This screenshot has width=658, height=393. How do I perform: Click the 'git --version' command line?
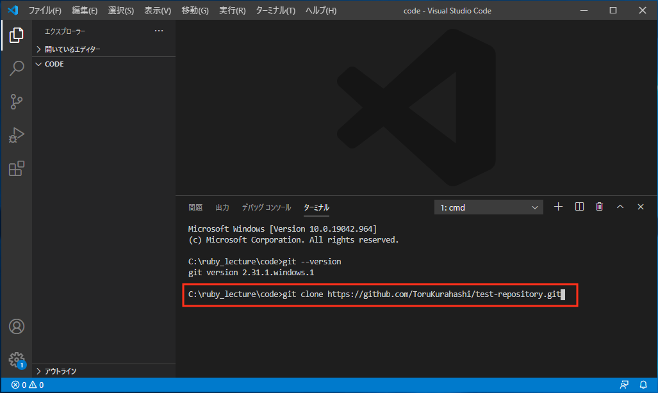click(x=265, y=262)
